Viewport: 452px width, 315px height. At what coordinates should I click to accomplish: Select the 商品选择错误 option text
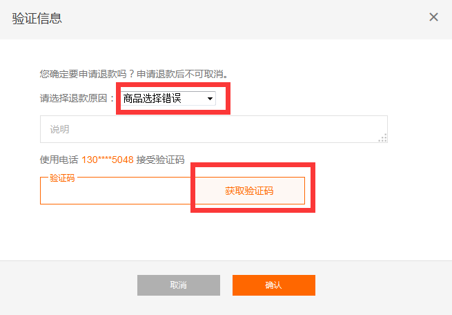[x=152, y=99]
